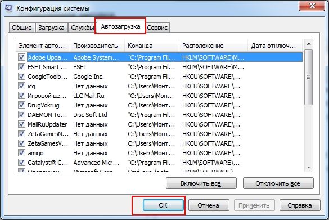Uncheck the MailRuUpdater startup item

click(21, 124)
